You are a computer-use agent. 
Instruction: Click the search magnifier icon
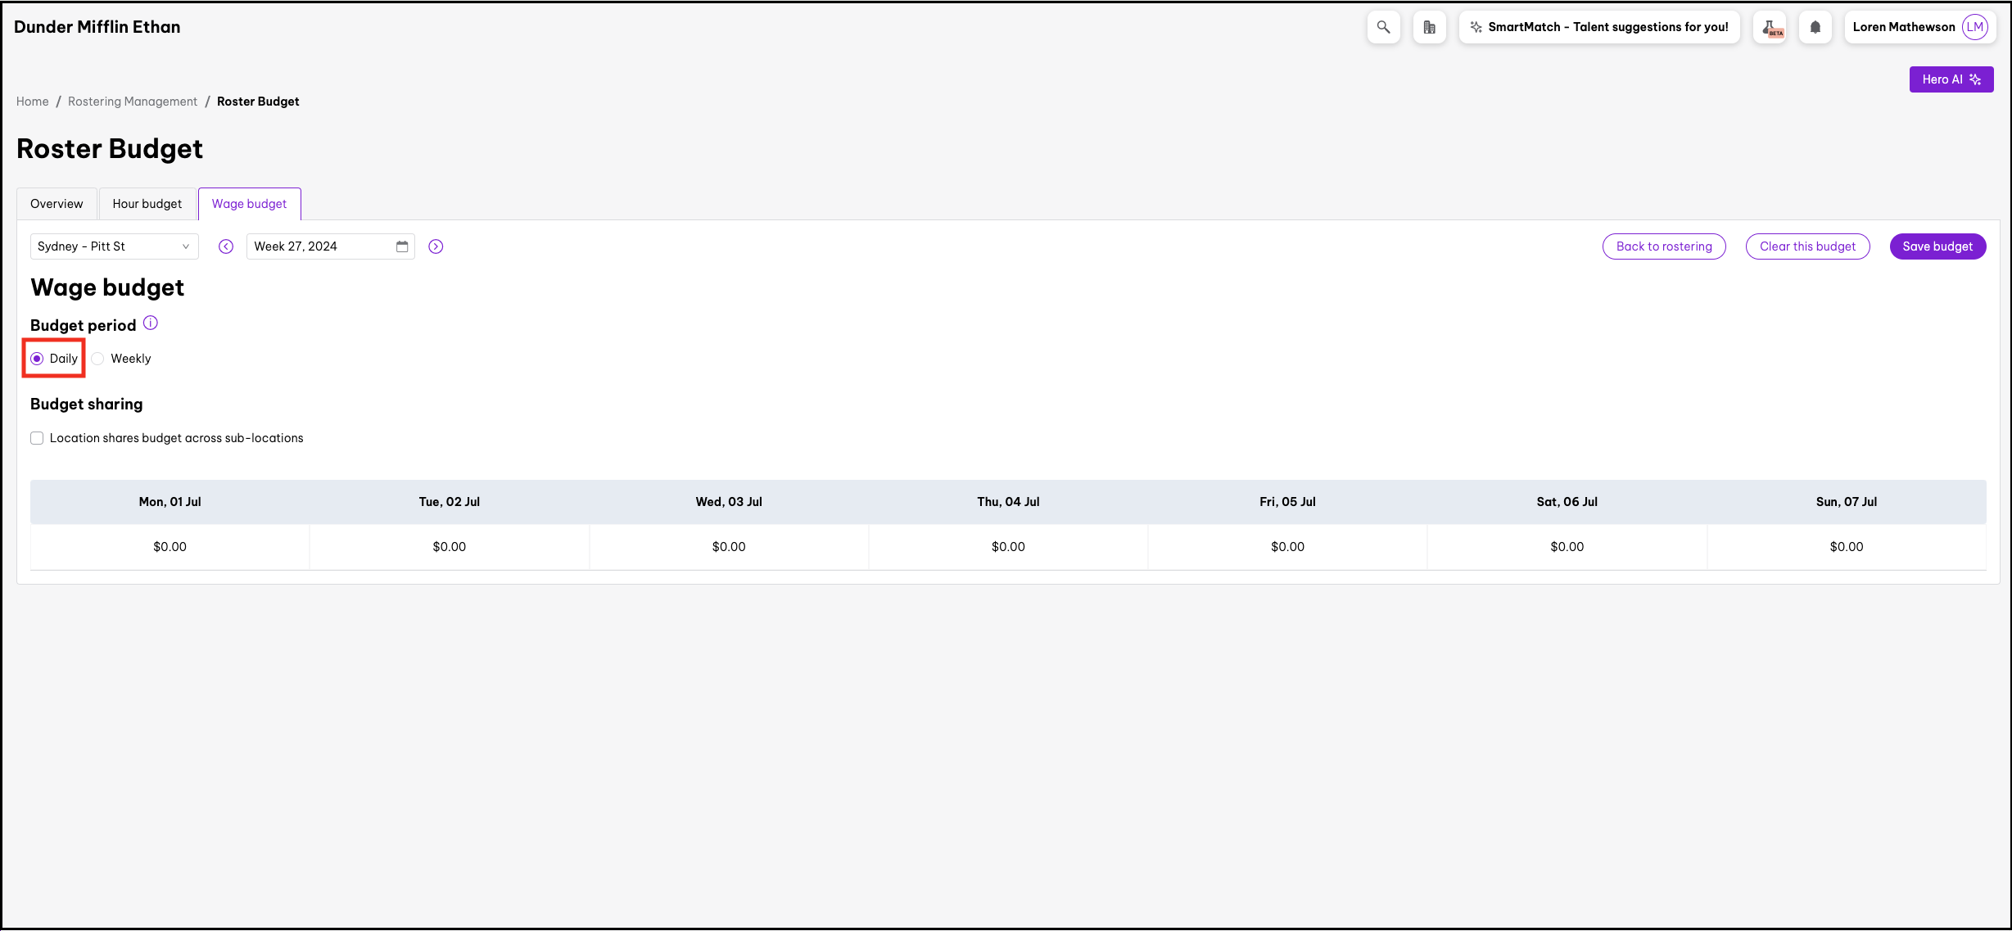(x=1383, y=27)
